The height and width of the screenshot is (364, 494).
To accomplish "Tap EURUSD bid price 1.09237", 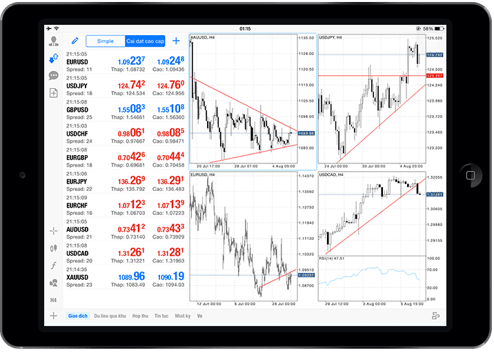I will pos(131,61).
